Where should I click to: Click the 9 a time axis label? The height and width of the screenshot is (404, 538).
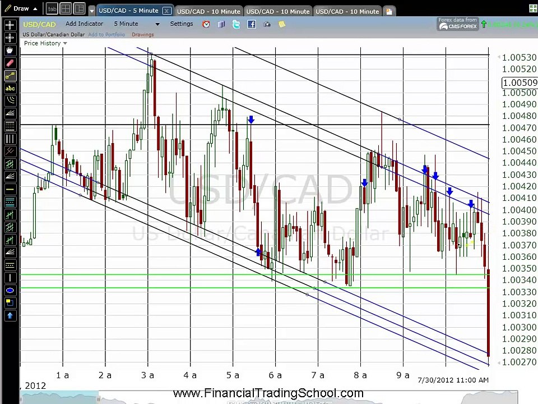click(403, 375)
